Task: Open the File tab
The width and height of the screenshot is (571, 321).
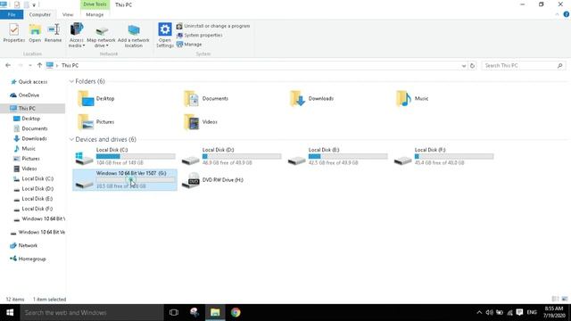Action: click(12, 14)
